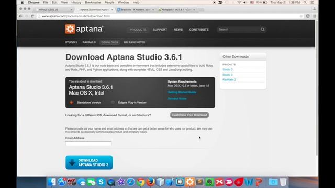Click the Email Address input field
Viewport: 335px width, 188px height.
point(88,143)
